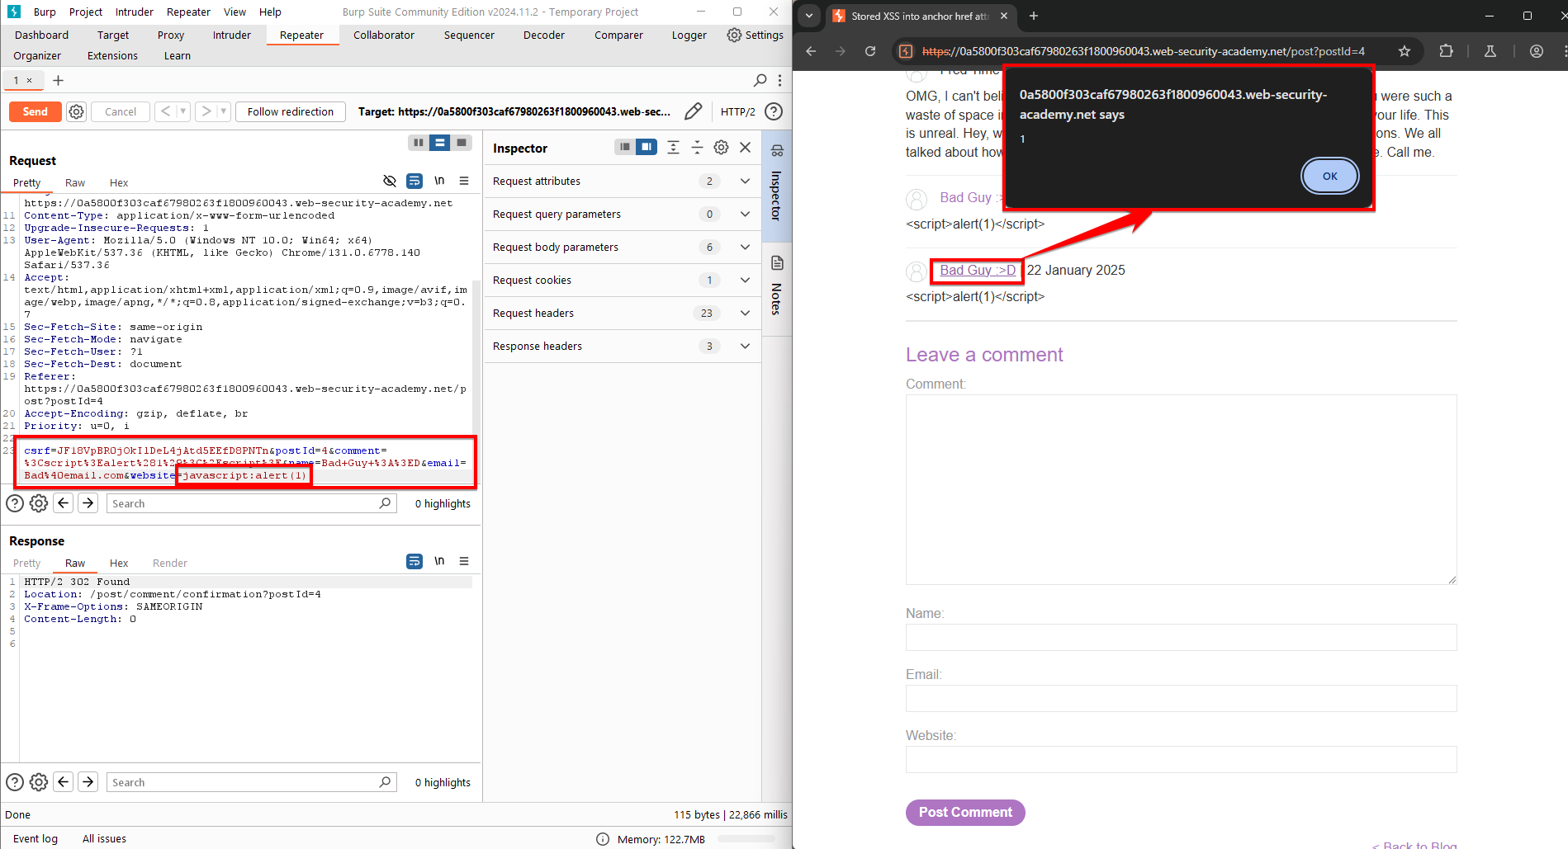Send the Repeater request
The width and height of the screenshot is (1568, 849).
(36, 111)
